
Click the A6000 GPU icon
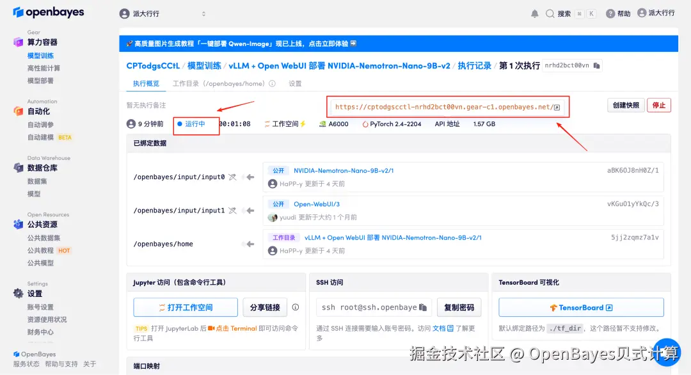tap(322, 124)
